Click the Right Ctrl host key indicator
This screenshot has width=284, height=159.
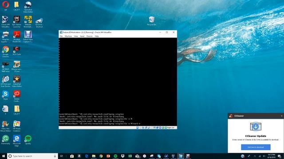tap(170, 128)
